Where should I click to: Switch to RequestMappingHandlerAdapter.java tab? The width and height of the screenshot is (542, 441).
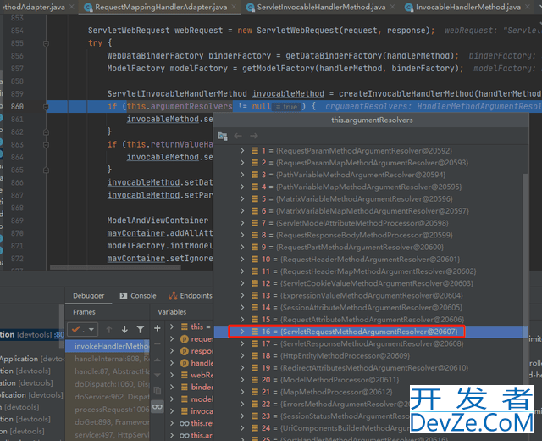[x=160, y=7]
